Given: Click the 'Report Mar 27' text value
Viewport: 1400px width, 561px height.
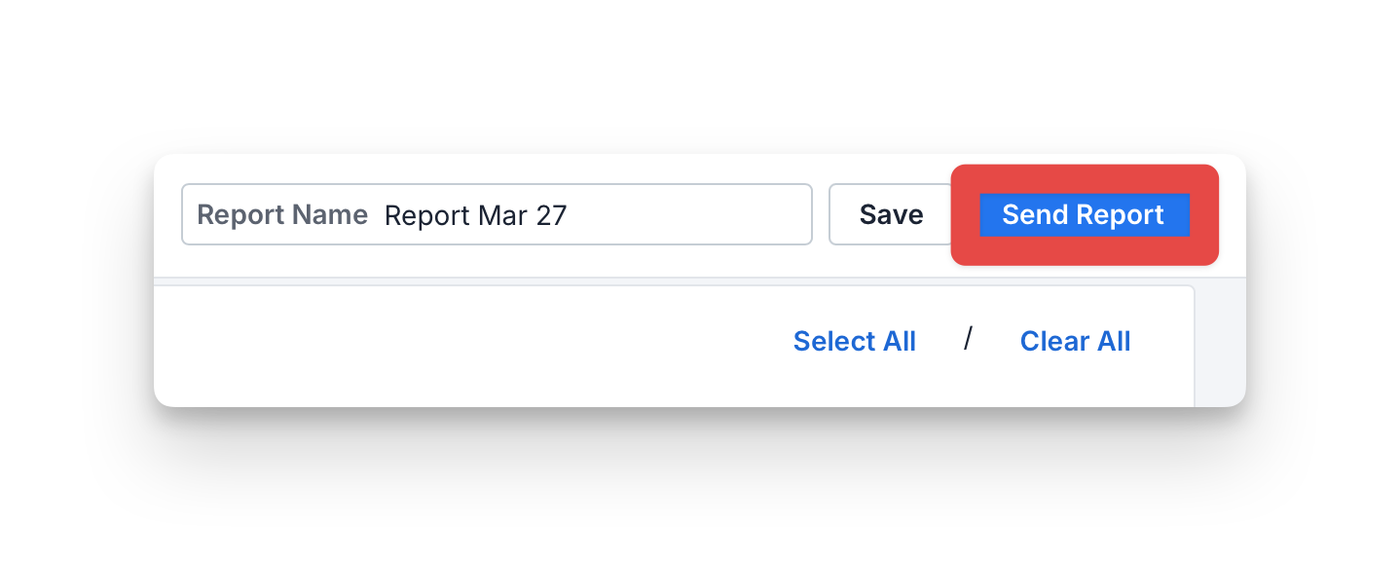Looking at the screenshot, I should tap(475, 214).
